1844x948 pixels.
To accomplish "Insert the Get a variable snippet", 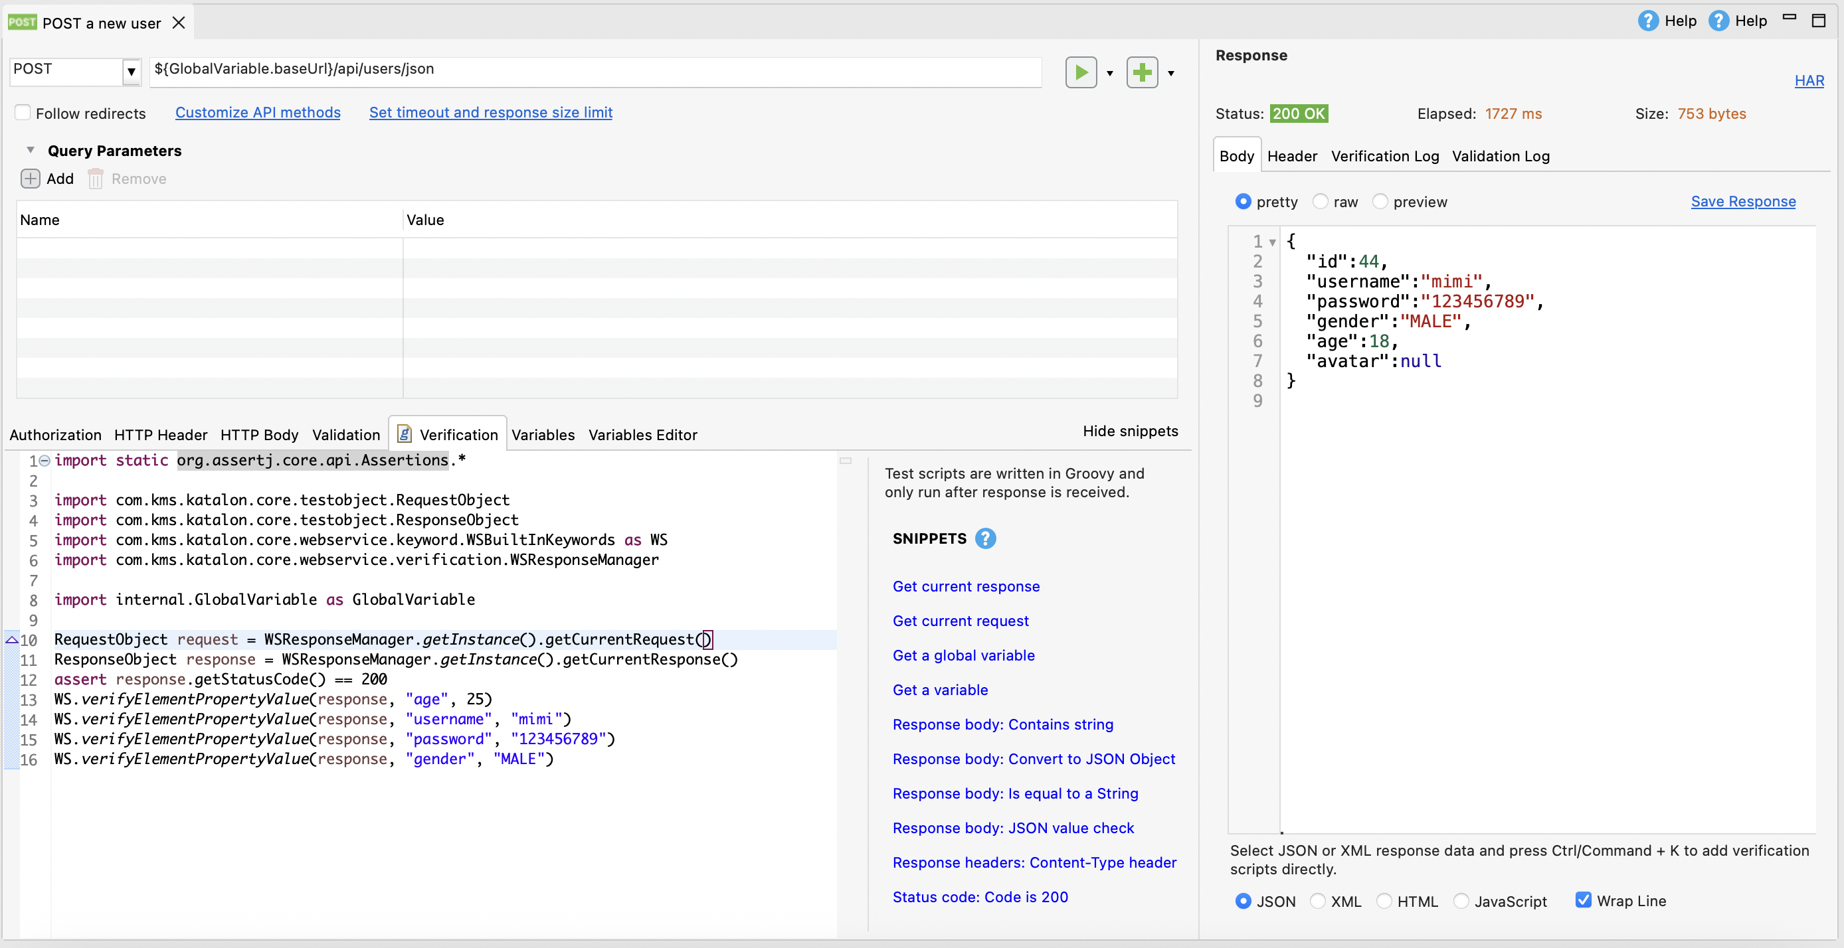I will pos(940,690).
